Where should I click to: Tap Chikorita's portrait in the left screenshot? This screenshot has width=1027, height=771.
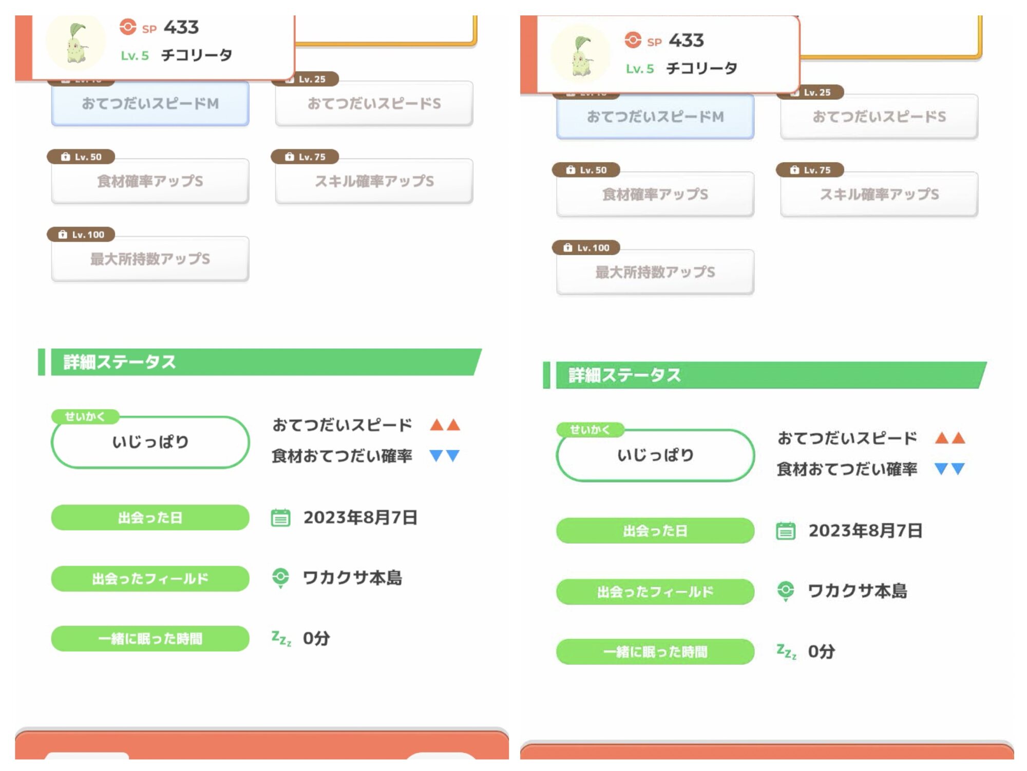(76, 43)
